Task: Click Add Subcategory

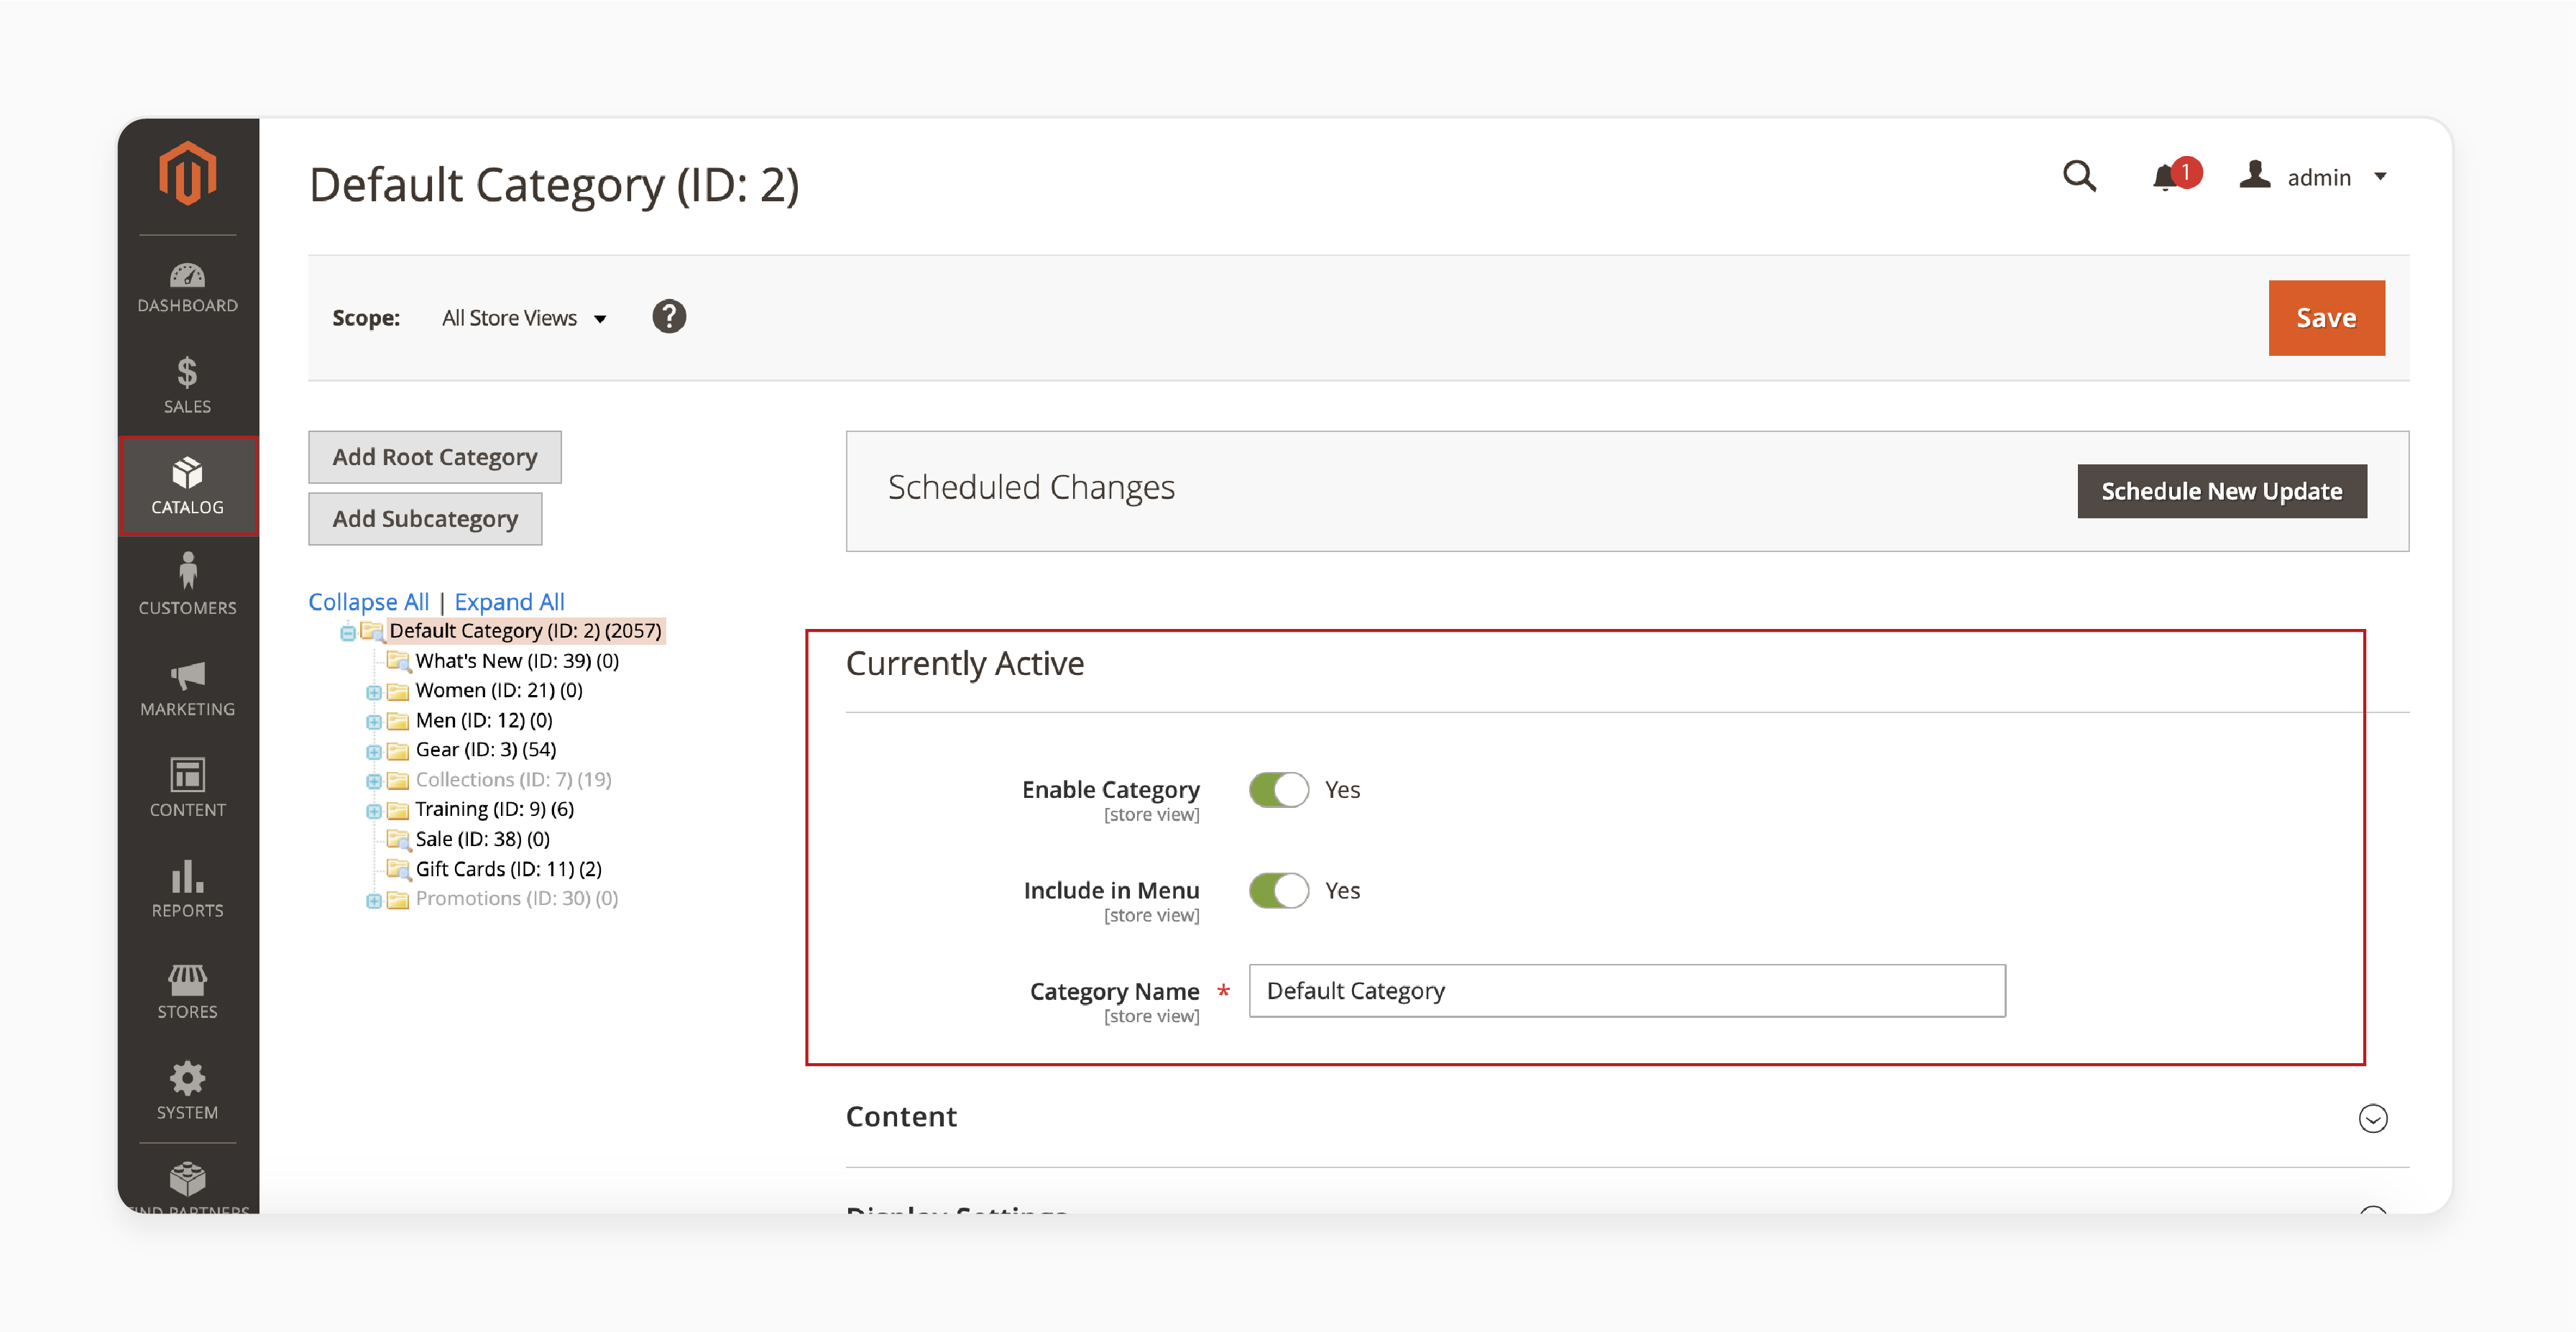Action: click(425, 519)
